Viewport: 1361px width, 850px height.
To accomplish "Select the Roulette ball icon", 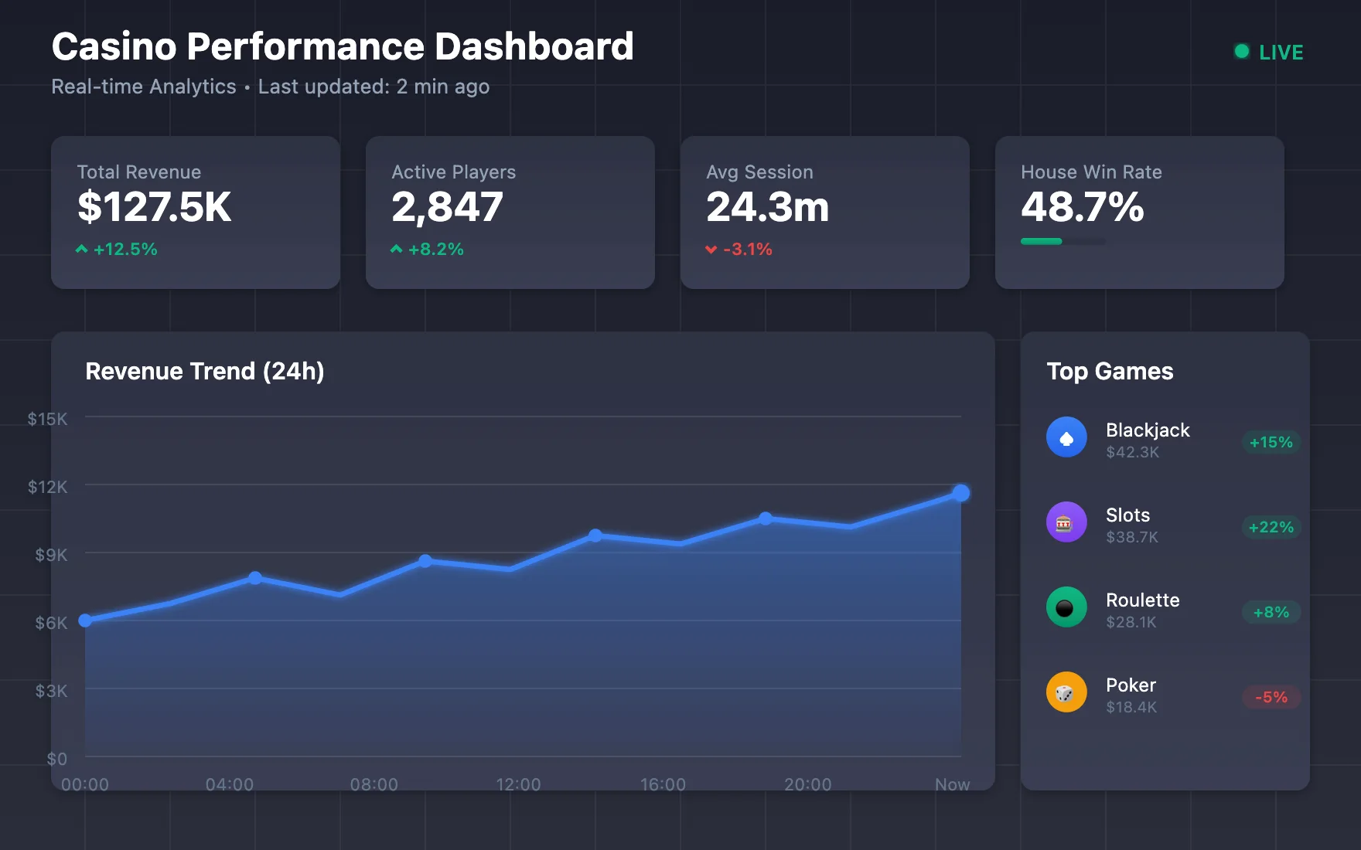I will 1066,607.
